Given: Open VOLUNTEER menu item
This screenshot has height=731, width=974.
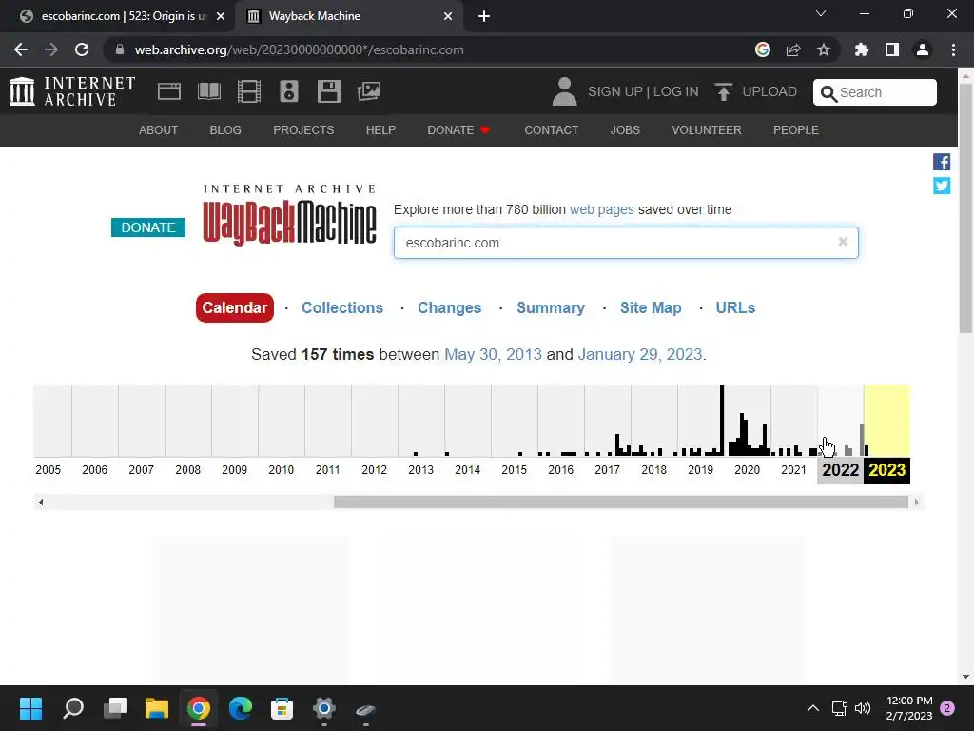Looking at the screenshot, I should coord(707,129).
